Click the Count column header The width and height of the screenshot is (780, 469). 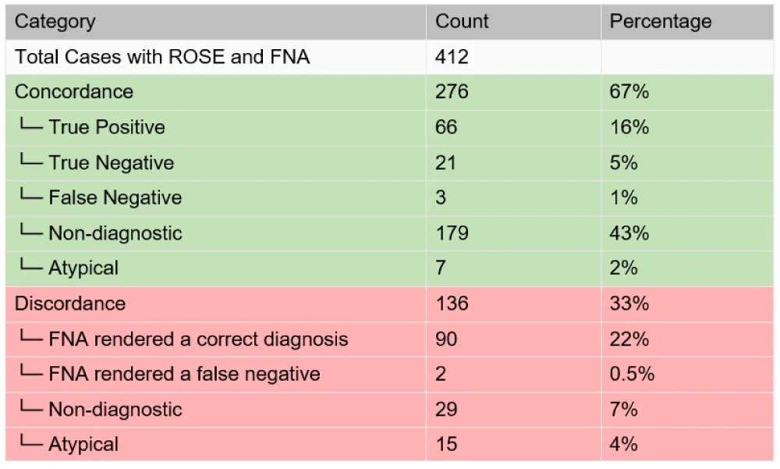point(462,22)
